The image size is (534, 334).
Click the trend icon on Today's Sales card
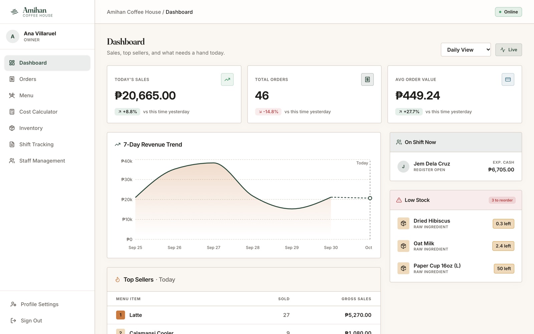click(227, 79)
